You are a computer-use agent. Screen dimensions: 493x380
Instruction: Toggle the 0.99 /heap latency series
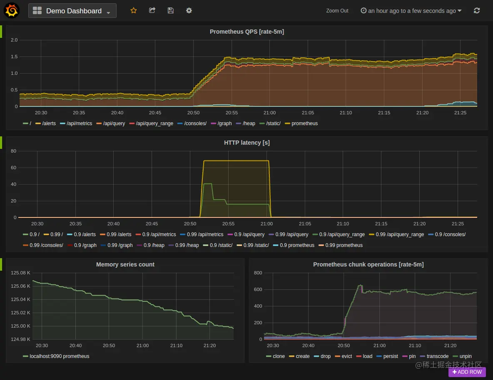point(187,245)
